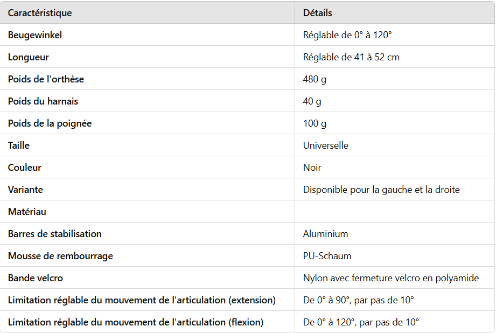Click the Caractéristique column header
Screen dimensions: 496x333
click(x=40, y=13)
